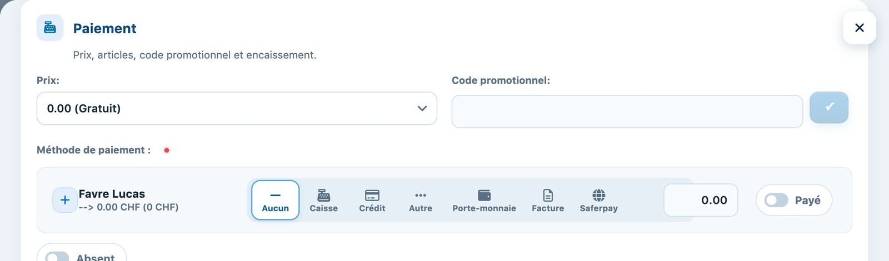Click the red dot beside Méthode de paiement
The image size is (889, 261).
click(x=166, y=150)
